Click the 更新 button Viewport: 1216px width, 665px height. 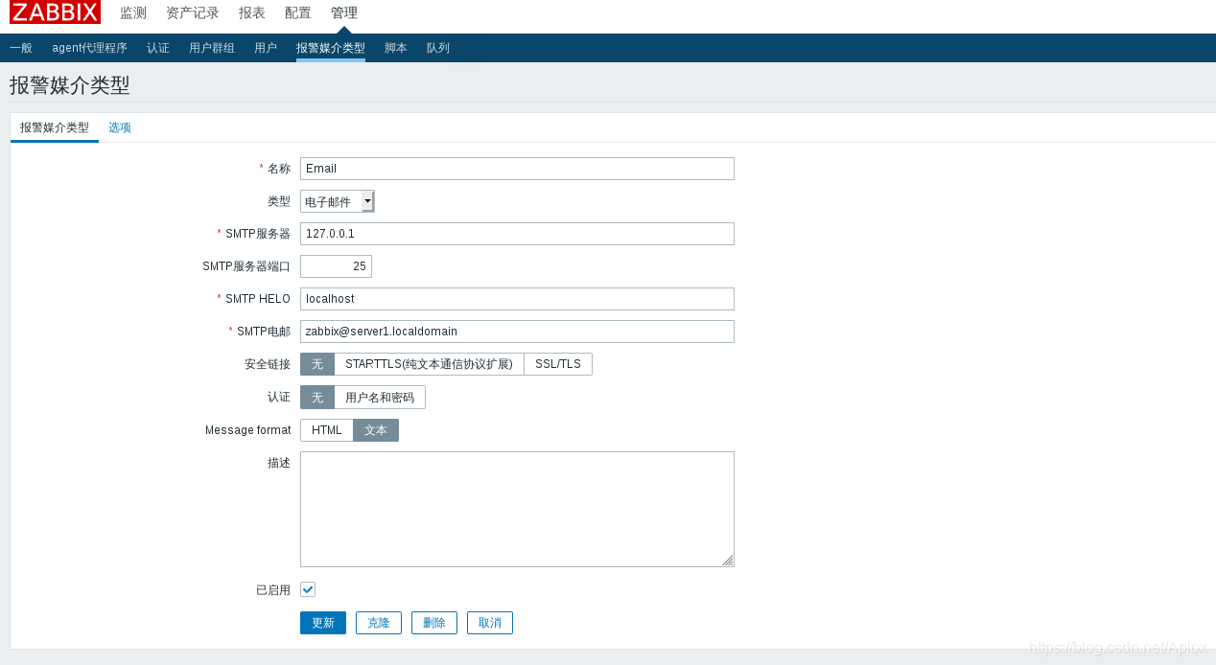click(x=323, y=623)
